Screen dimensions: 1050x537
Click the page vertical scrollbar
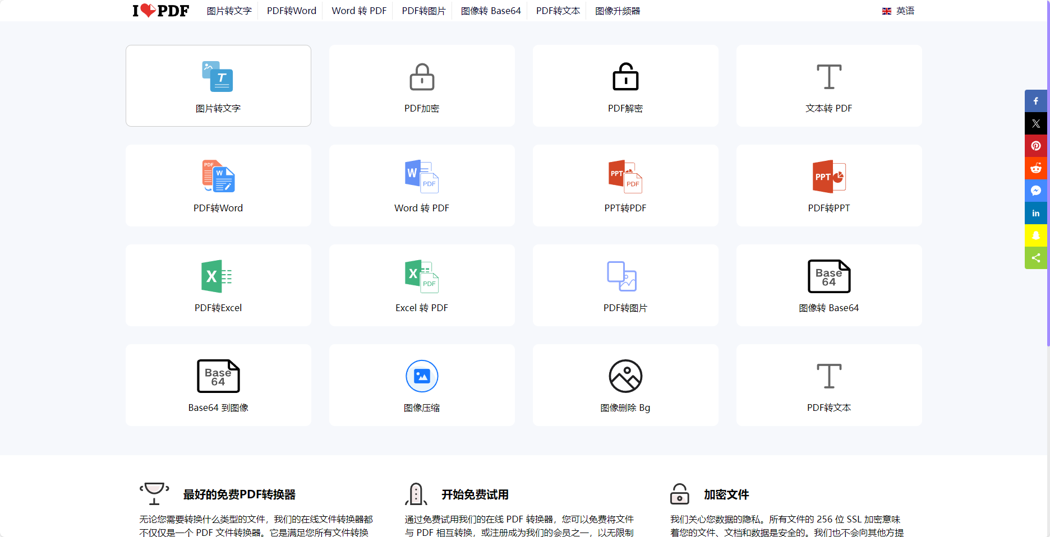(x=1048, y=174)
